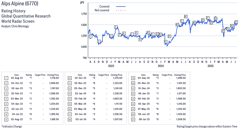
Task: Click the date 03-Oct-22 in the table
Action: coord(17,83)
